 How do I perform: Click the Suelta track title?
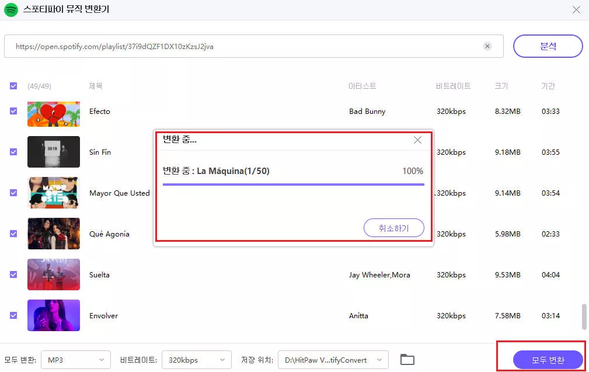coord(99,274)
